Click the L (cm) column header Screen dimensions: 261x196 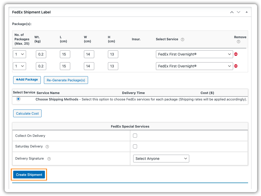tap(64, 39)
